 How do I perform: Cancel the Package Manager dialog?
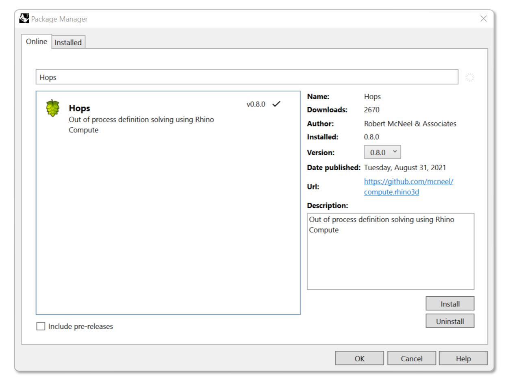(x=411, y=358)
